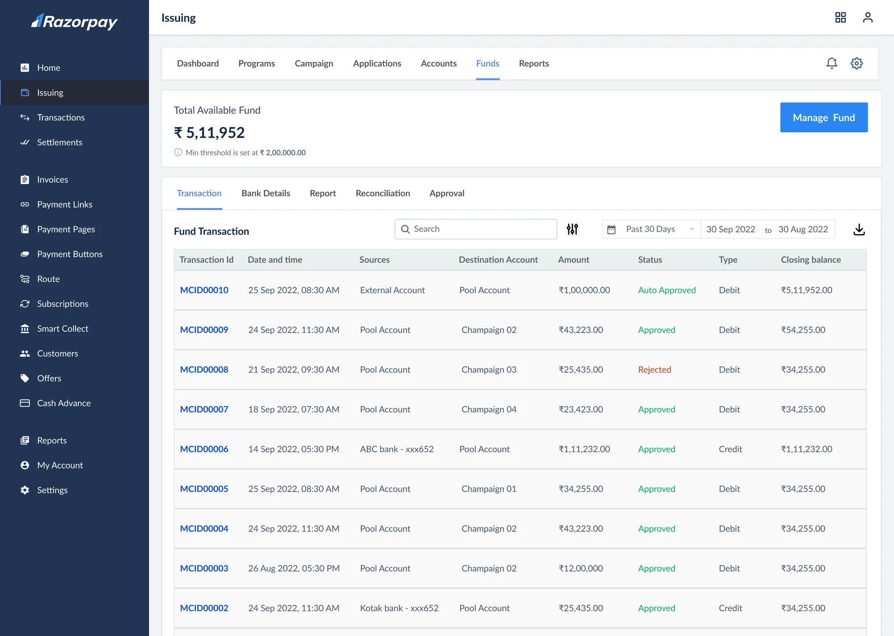The width and height of the screenshot is (894, 636).
Task: Click the Manage Fund button
Action: click(x=824, y=117)
